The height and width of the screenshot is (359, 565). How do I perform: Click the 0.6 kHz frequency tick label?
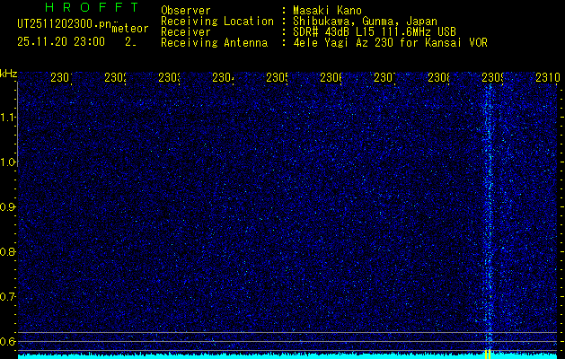(x=8, y=341)
